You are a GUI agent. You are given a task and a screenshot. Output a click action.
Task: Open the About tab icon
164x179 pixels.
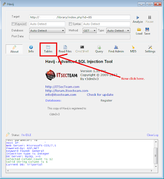(x=14, y=47)
